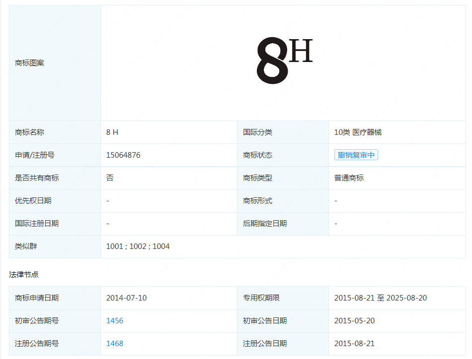This screenshot has height=359, width=472.
Task: Click the 是否共有商标 label
Action: click(x=37, y=178)
